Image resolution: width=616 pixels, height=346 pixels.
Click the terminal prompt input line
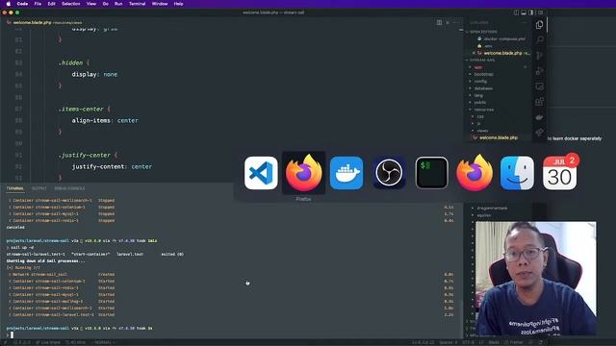[232, 334]
